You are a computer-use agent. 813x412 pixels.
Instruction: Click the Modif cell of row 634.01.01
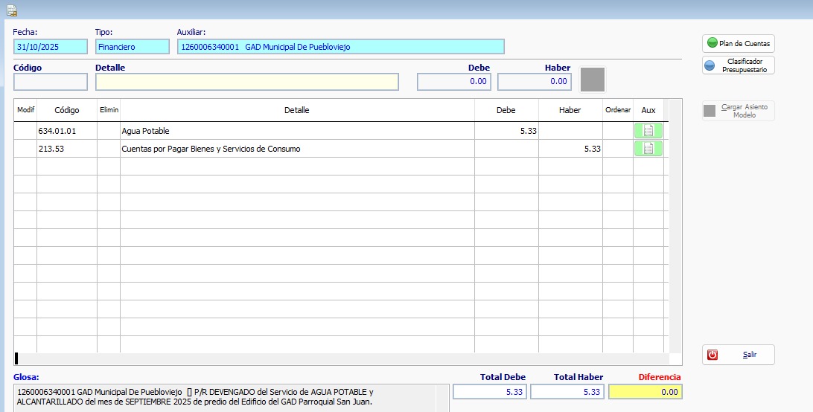(x=25, y=131)
